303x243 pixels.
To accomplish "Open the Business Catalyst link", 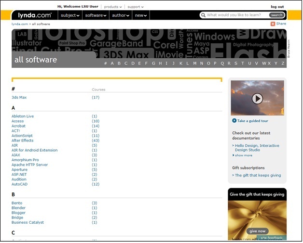I will tap(28, 222).
